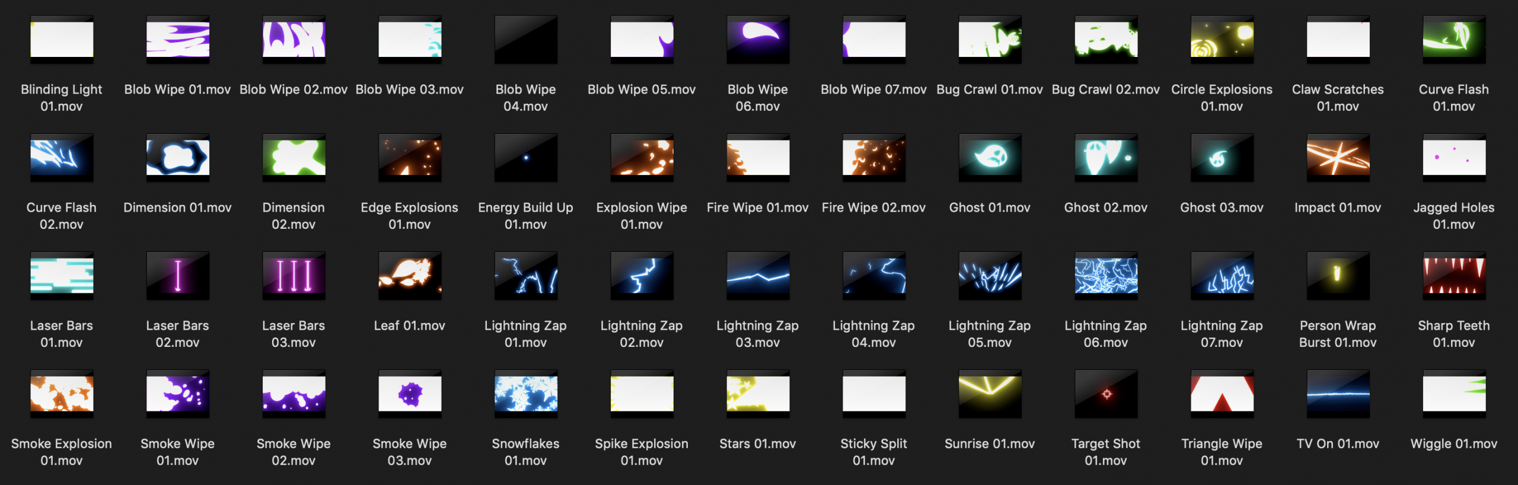Viewport: 1518px width, 485px height.
Task: Click the Circle Explosions 01.mov icon
Action: pyautogui.click(x=1222, y=40)
